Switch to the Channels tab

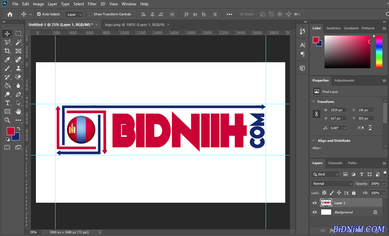[x=335, y=163]
